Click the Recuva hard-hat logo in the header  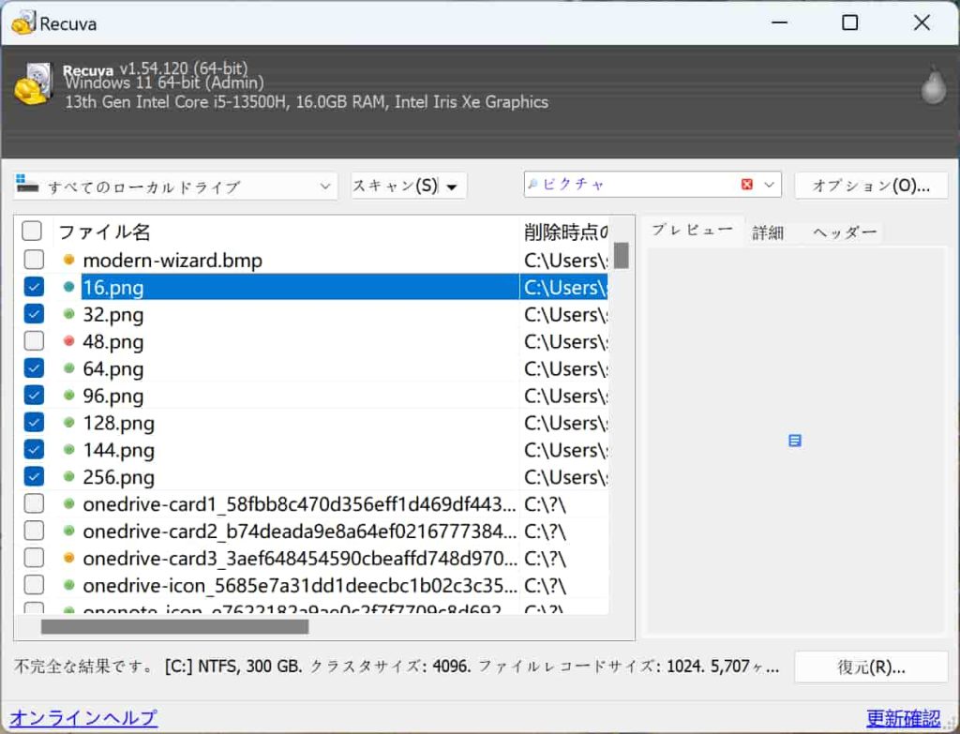33,85
